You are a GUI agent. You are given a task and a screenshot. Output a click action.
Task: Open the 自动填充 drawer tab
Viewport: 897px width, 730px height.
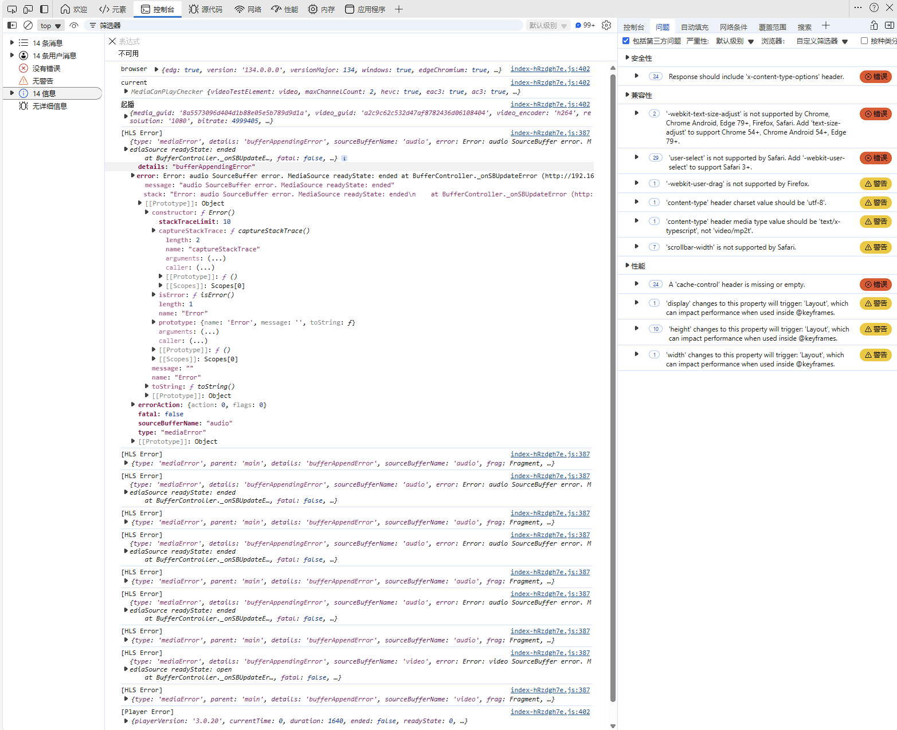click(695, 27)
